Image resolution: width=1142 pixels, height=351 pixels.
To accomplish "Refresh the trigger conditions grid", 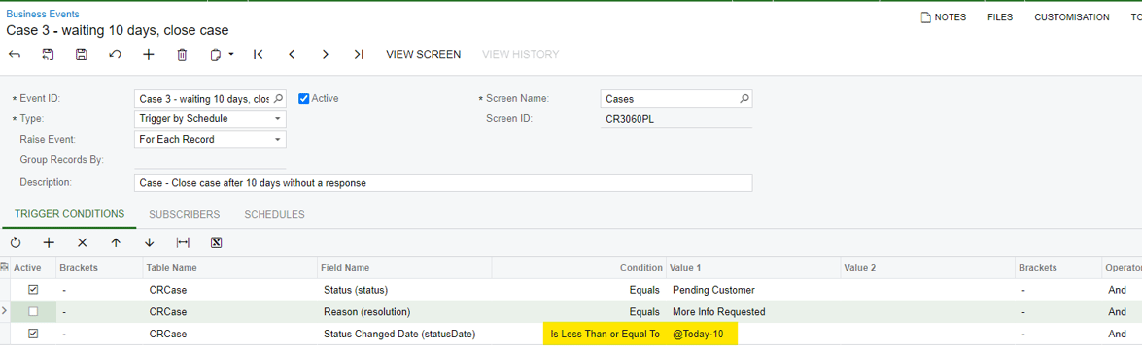I will tap(16, 242).
